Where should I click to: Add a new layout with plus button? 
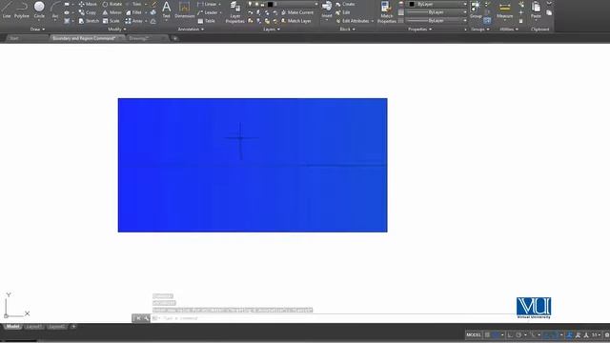click(73, 326)
